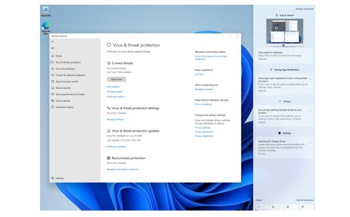Expand the privacy location notification chevron
This screenshot has height=217, width=350.
(311, 111)
